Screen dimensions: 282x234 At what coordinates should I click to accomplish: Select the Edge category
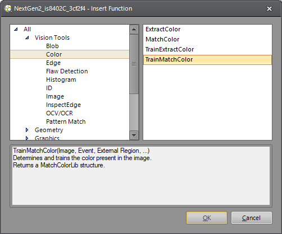coord(53,63)
